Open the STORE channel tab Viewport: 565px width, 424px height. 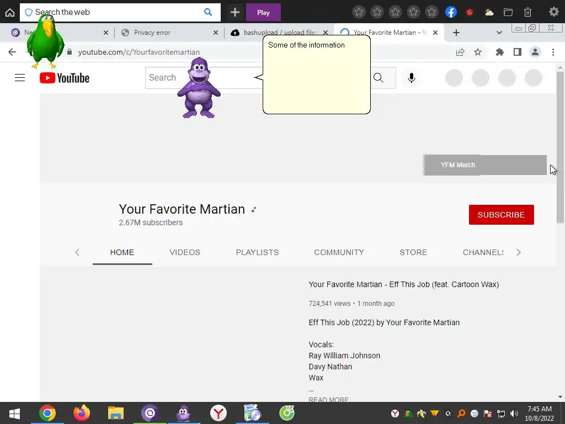[413, 252]
